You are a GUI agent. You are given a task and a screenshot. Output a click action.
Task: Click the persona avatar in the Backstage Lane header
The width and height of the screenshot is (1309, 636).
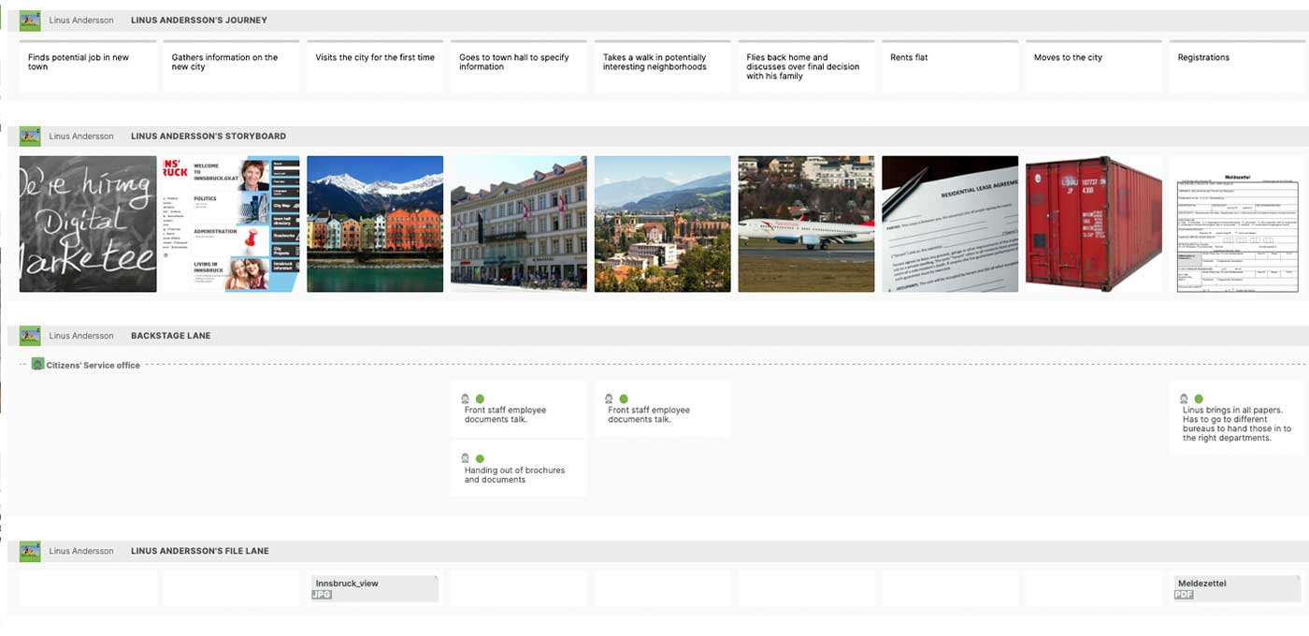click(x=30, y=336)
